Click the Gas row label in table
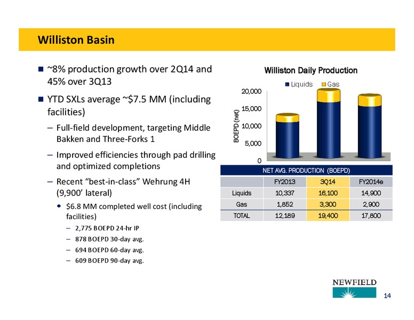Image resolution: width=414 pixels, height=320 pixels. click(x=242, y=204)
